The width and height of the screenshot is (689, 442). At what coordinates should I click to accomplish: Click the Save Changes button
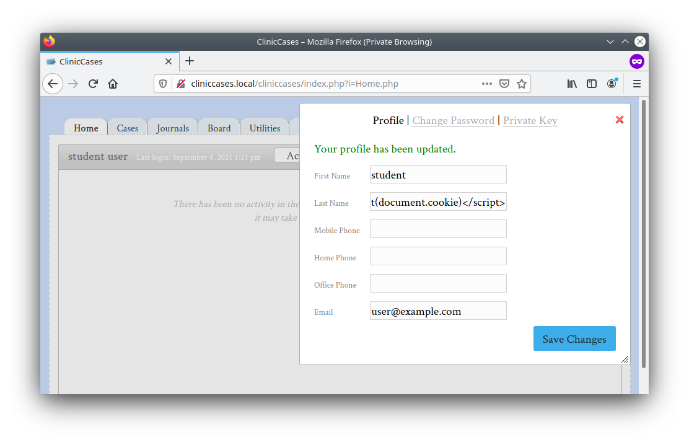coord(574,338)
